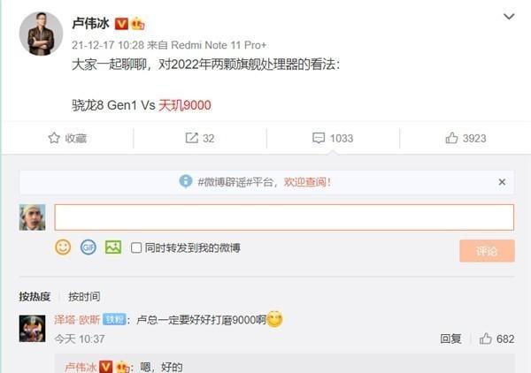Click 回复 to reply to the comment
The height and width of the screenshot is (373, 531).
pos(450,339)
